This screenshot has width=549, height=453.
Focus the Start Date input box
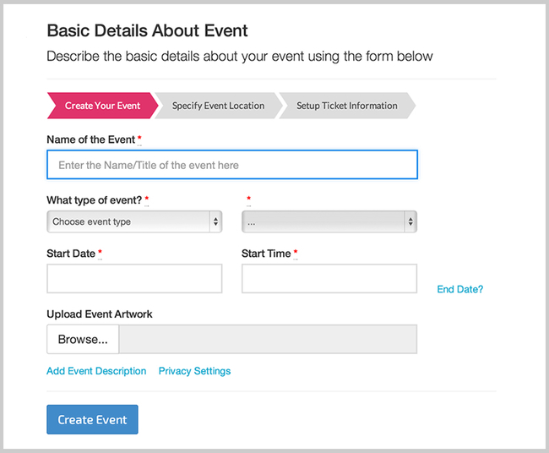(134, 279)
